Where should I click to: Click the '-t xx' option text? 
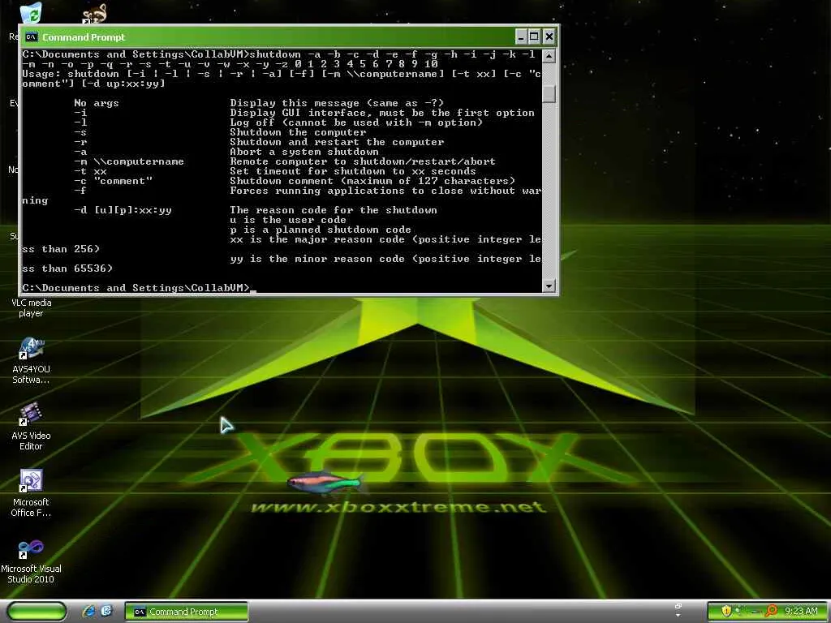click(90, 171)
